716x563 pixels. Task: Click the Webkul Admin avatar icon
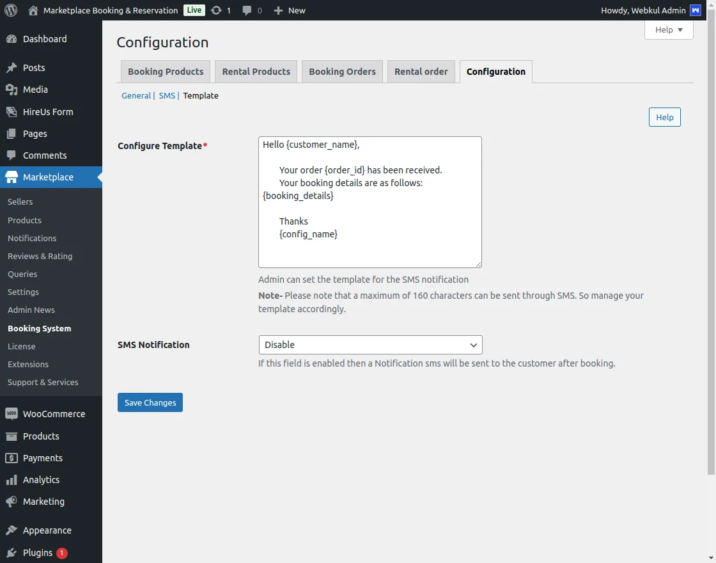(696, 10)
